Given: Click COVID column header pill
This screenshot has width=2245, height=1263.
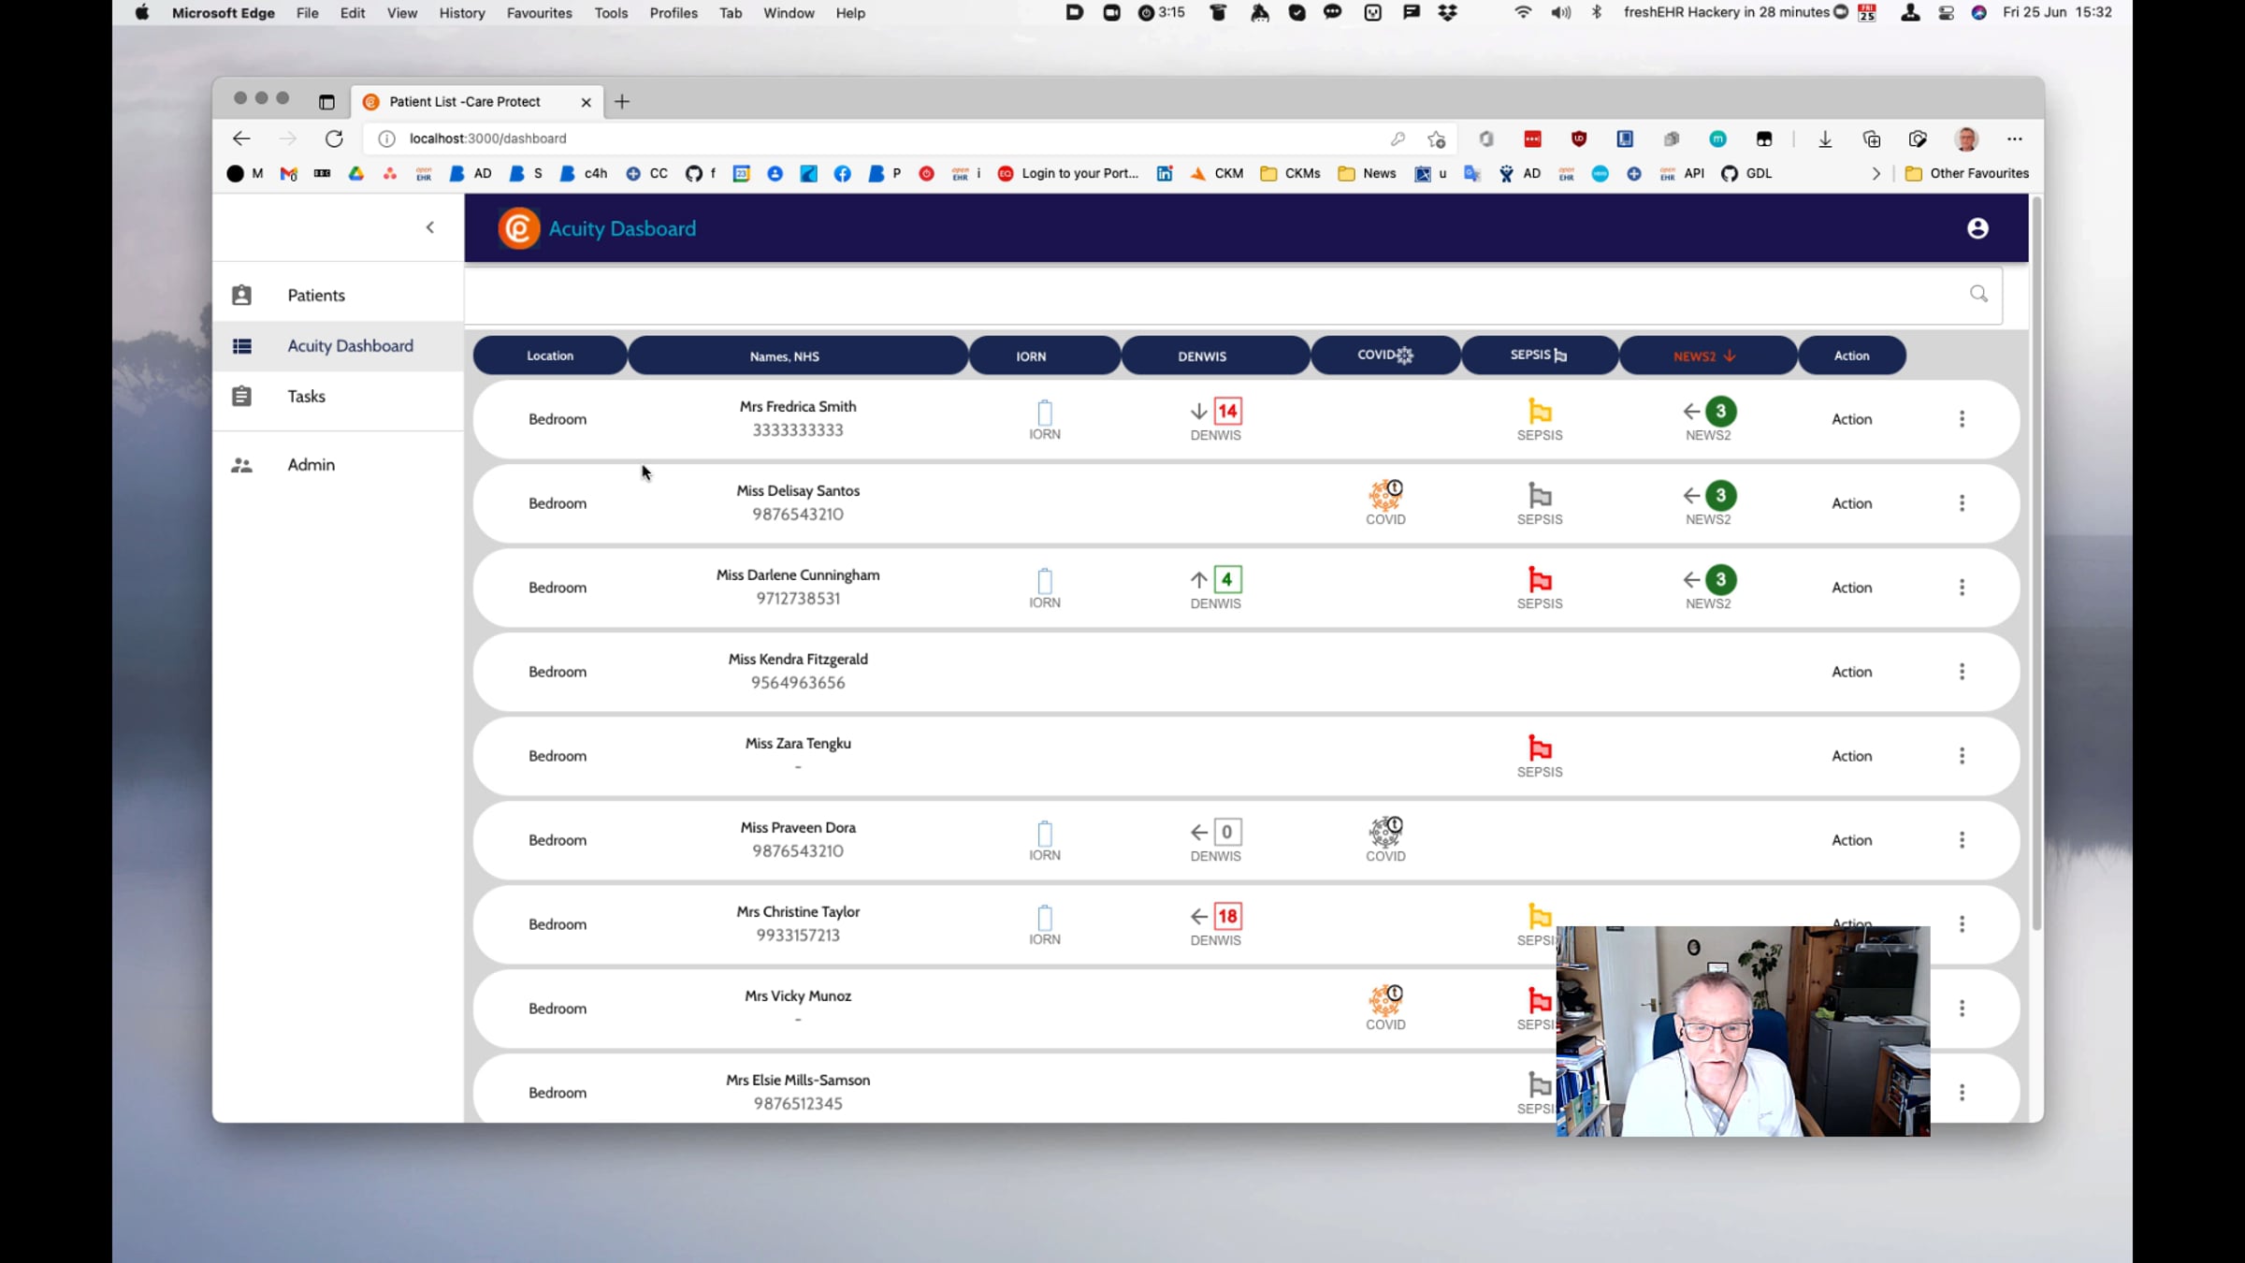Looking at the screenshot, I should click(1384, 356).
